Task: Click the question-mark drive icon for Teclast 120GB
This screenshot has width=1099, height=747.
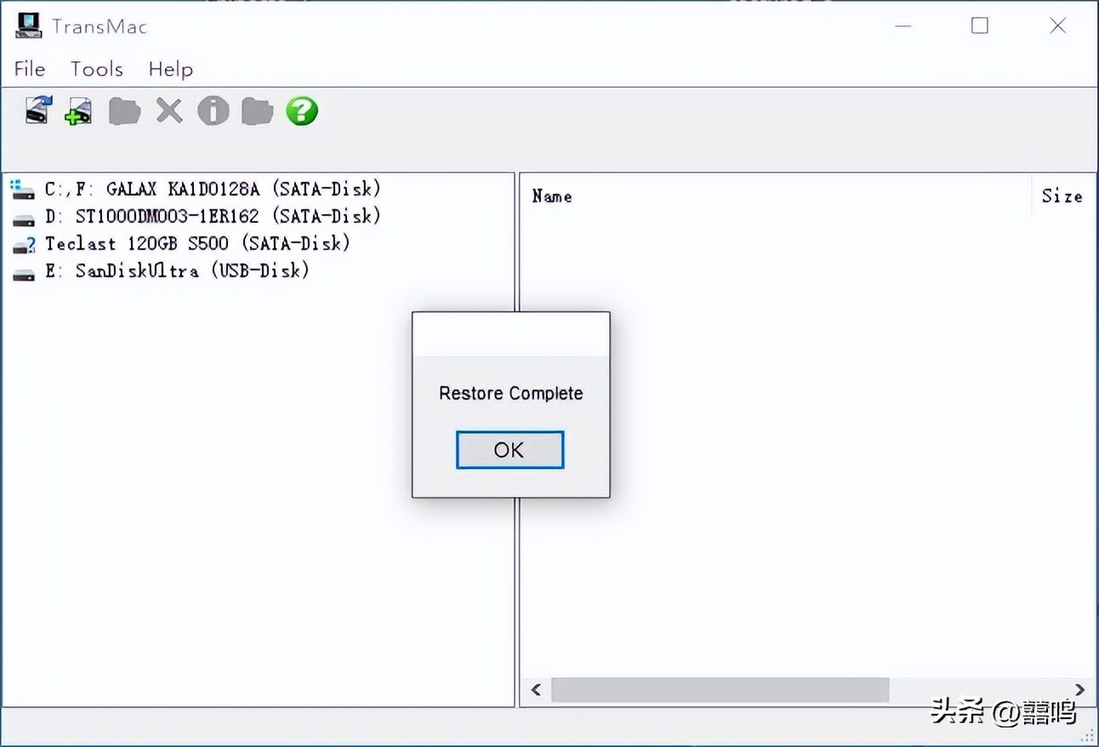Action: pos(24,245)
